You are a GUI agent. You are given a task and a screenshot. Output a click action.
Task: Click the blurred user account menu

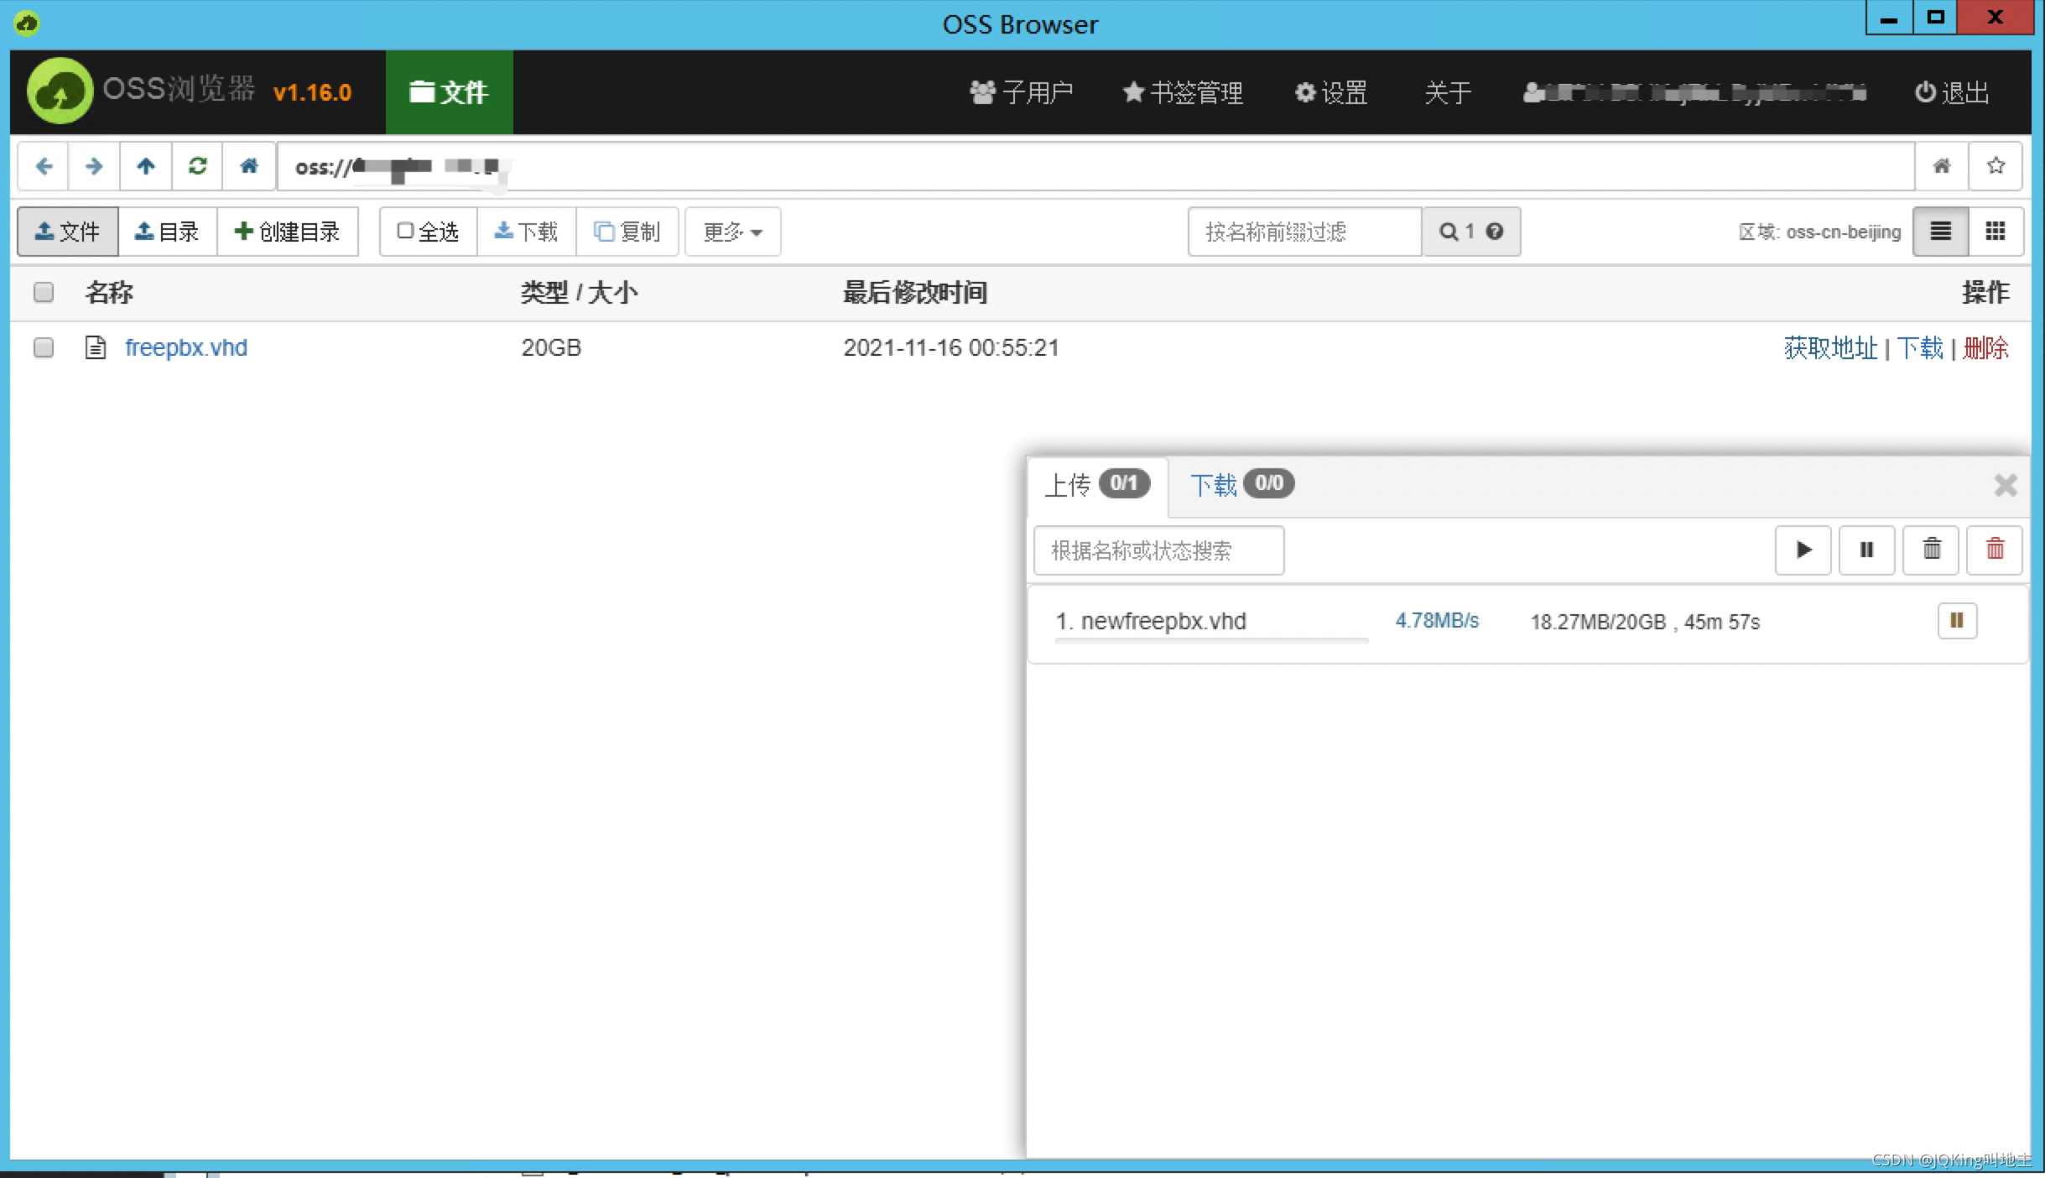coord(1694,92)
